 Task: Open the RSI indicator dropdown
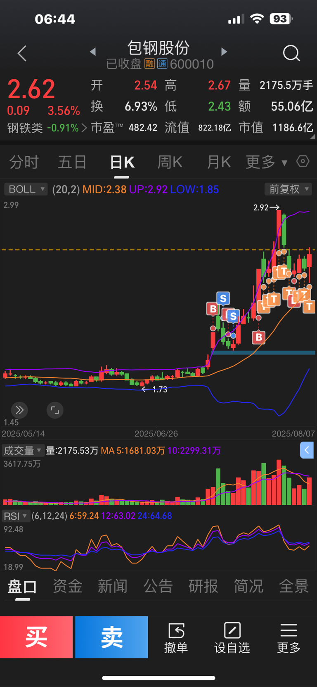click(x=16, y=516)
